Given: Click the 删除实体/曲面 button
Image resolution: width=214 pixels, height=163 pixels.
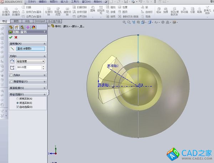Looking at the screenshot, I should point(127,16).
